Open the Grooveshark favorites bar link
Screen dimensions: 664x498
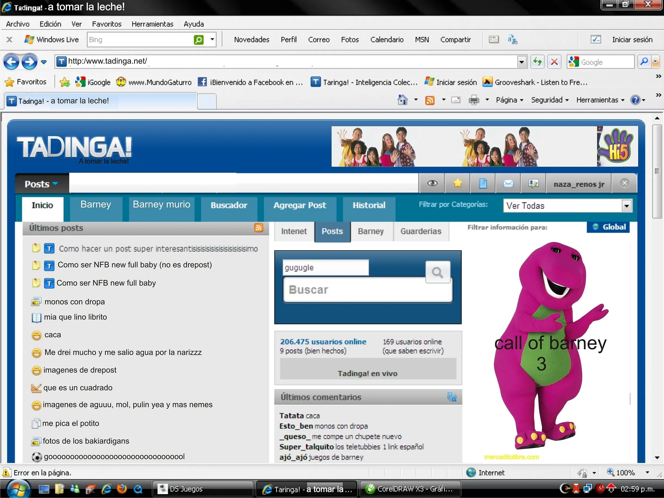(x=535, y=82)
